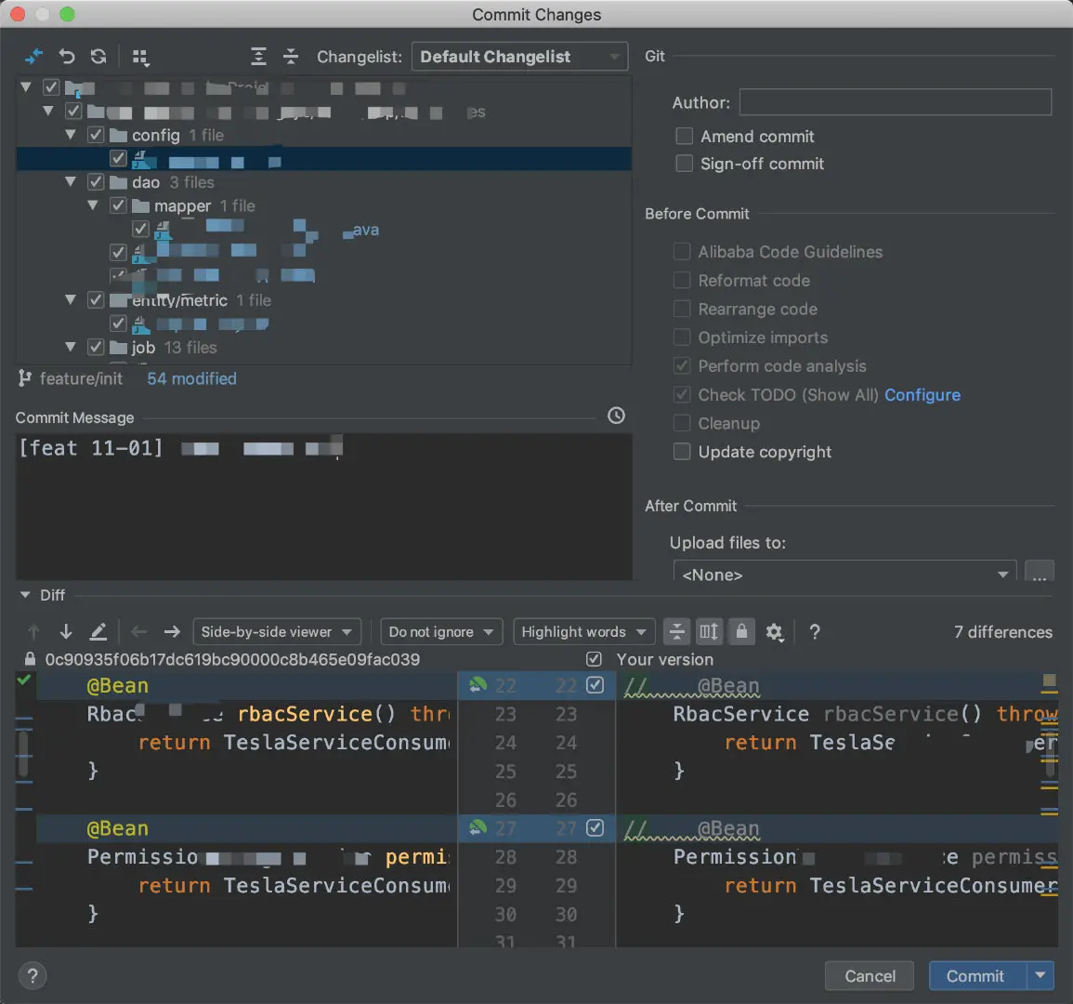Viewport: 1073px width, 1004px height.
Task: Click into the Author input field
Action: [x=895, y=102]
